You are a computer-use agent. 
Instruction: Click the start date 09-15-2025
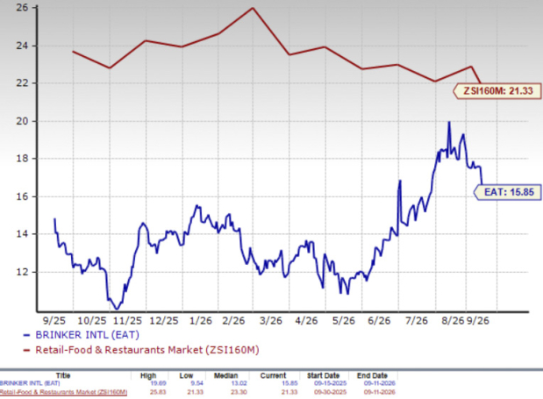pyautogui.click(x=330, y=383)
